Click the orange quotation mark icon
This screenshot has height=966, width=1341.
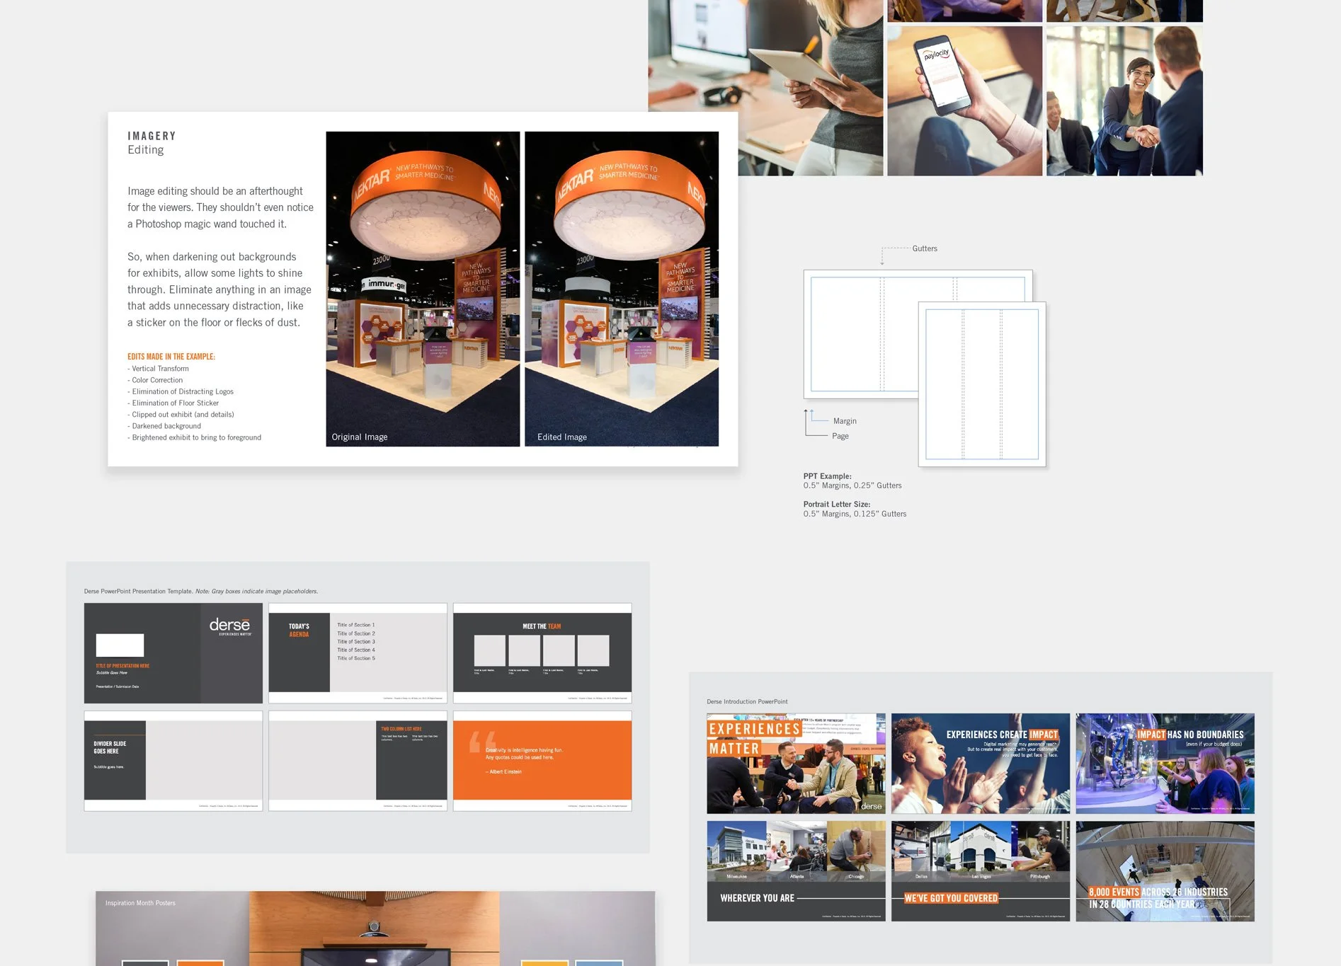(x=483, y=742)
